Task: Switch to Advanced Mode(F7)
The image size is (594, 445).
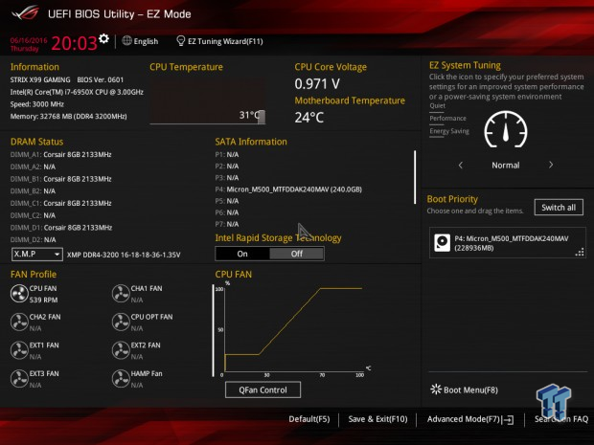Action: [x=464, y=419]
